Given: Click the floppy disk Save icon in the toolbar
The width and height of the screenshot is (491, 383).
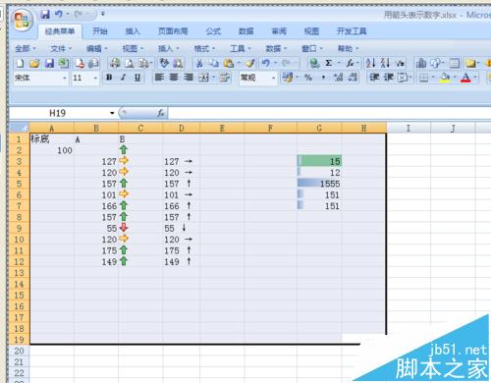Looking at the screenshot, I should pyautogui.click(x=49, y=63).
